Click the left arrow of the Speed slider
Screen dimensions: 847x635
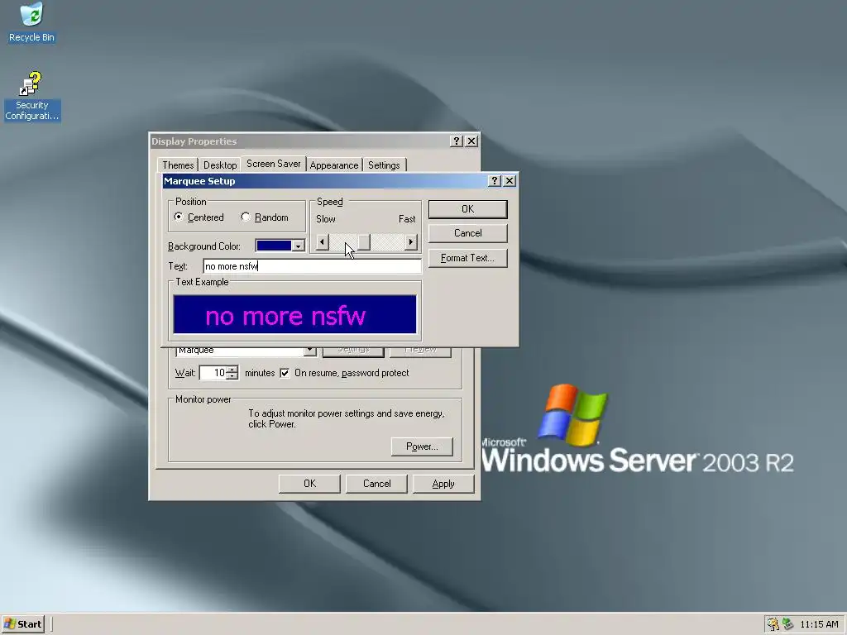pos(322,242)
